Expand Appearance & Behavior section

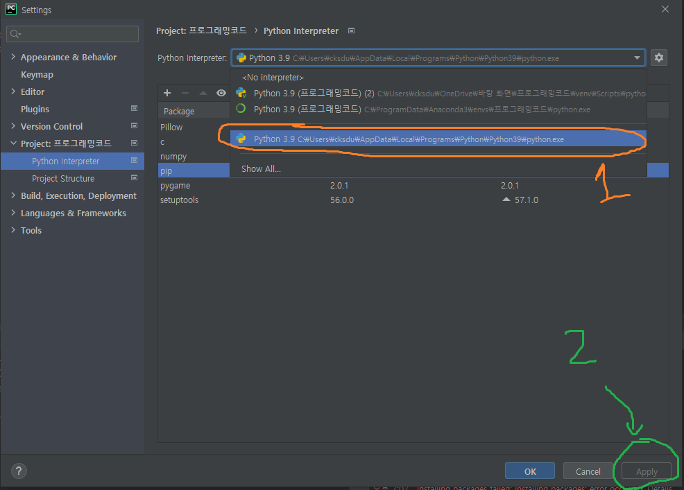[13, 57]
